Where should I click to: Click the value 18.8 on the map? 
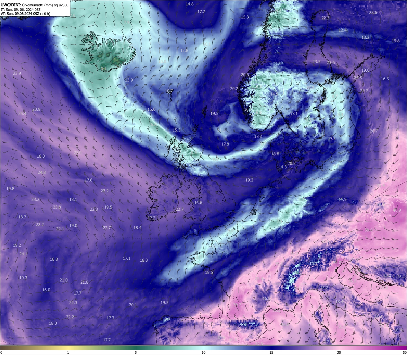[x=275, y=154]
